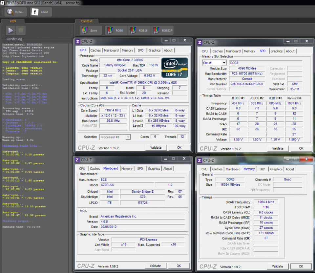
Task: Select RGB32F output format
Action: 162,31
